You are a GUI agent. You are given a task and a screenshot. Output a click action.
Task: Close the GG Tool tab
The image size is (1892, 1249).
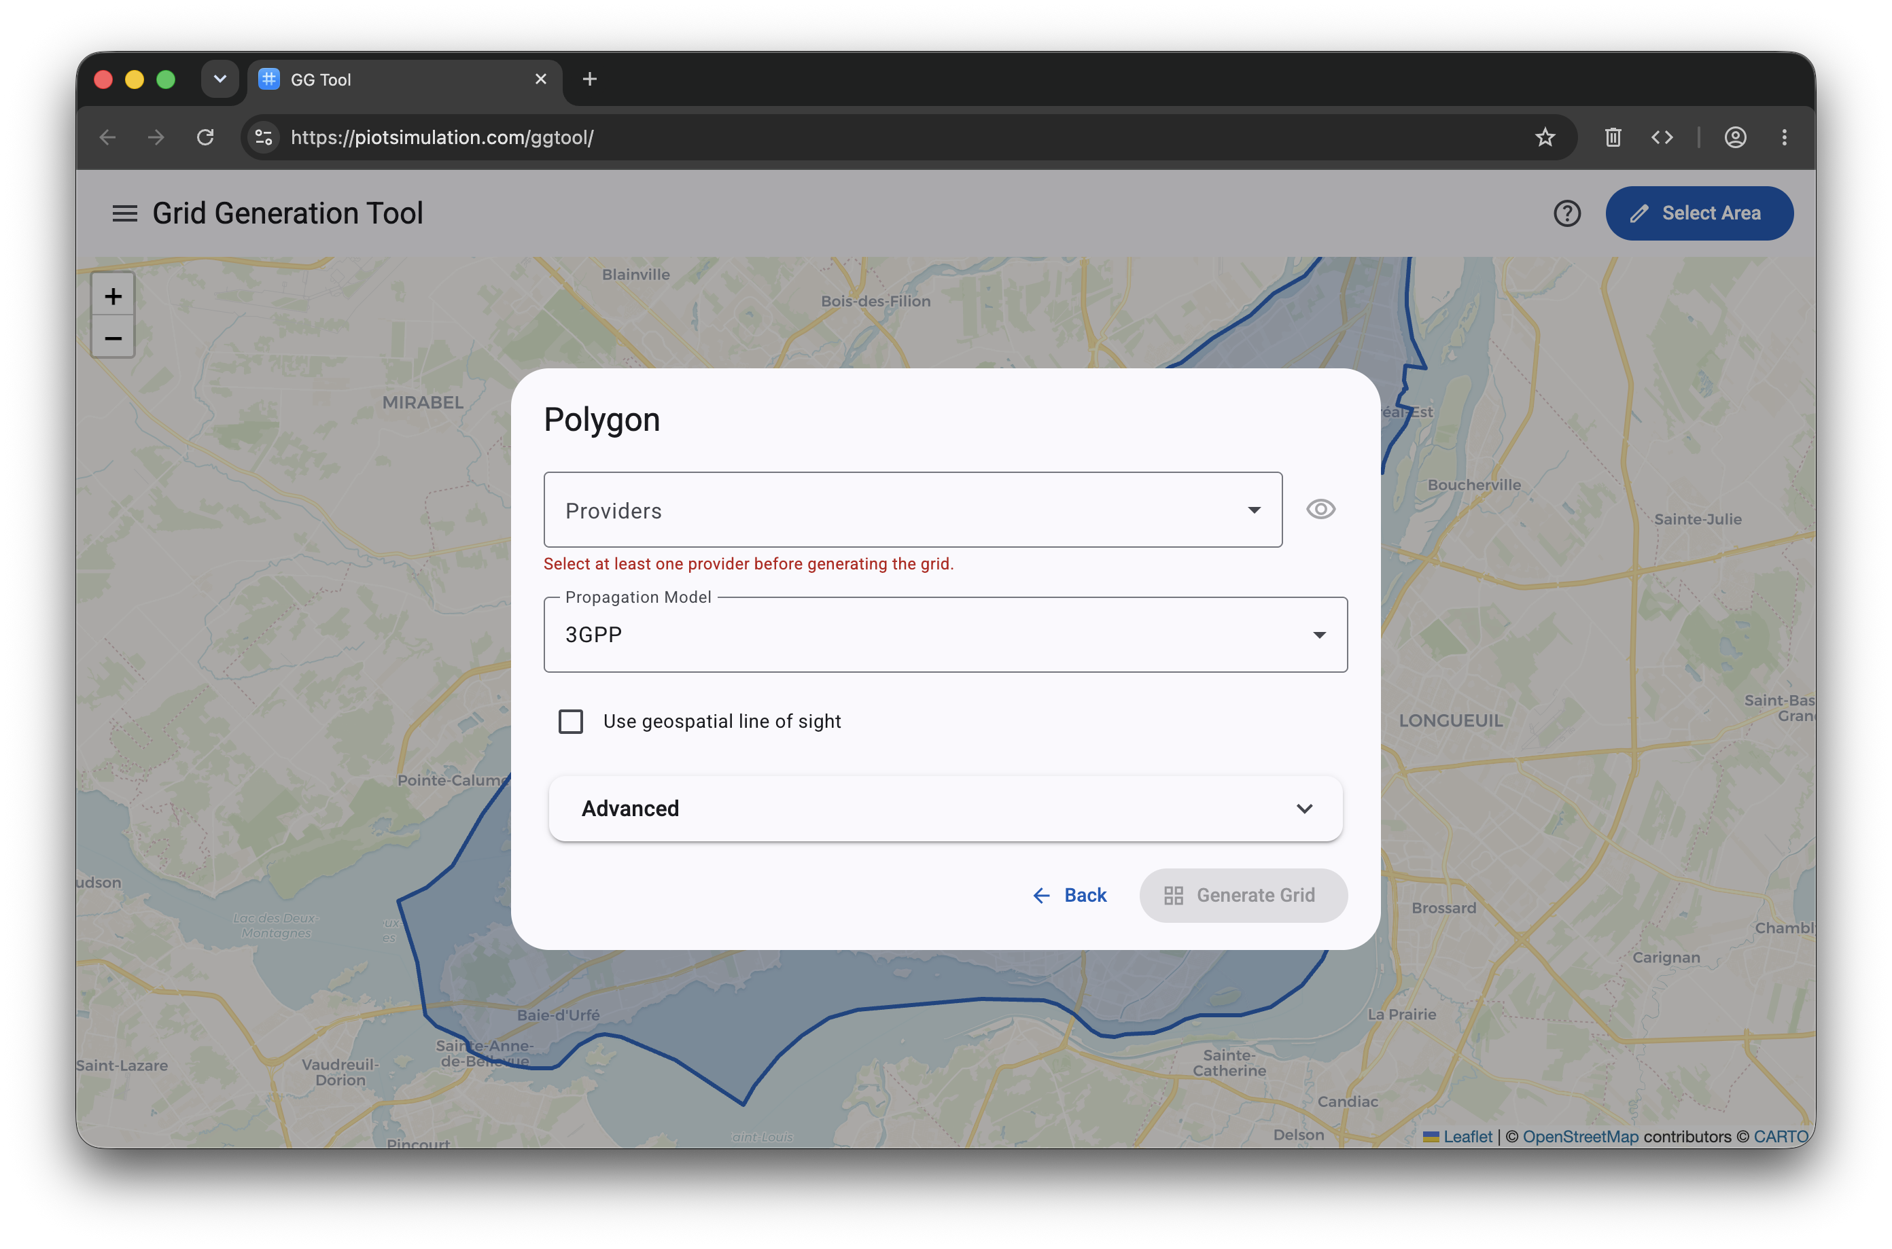[540, 79]
